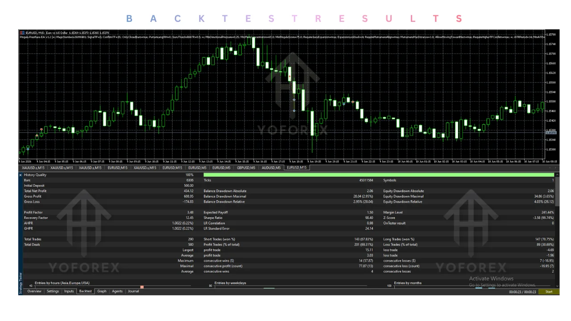Click the Entries by hours histogram label
This screenshot has width=571, height=321.
(62, 283)
